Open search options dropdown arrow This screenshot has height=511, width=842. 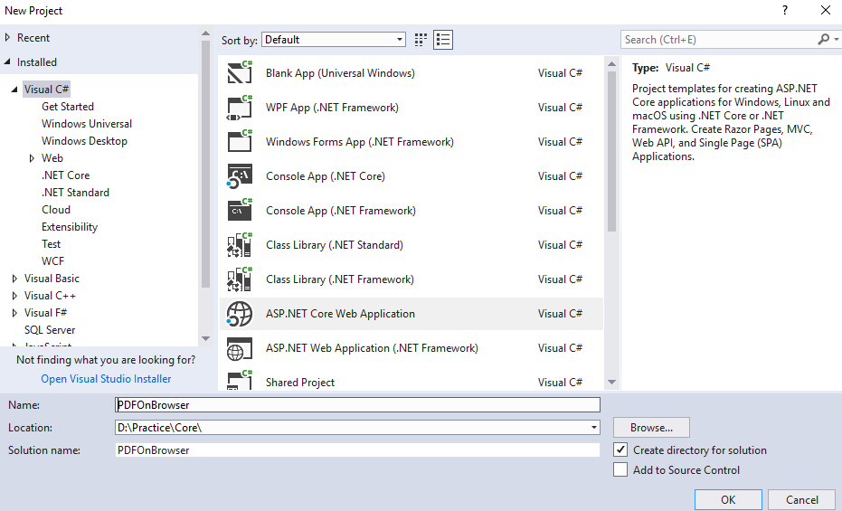pyautogui.click(x=836, y=39)
